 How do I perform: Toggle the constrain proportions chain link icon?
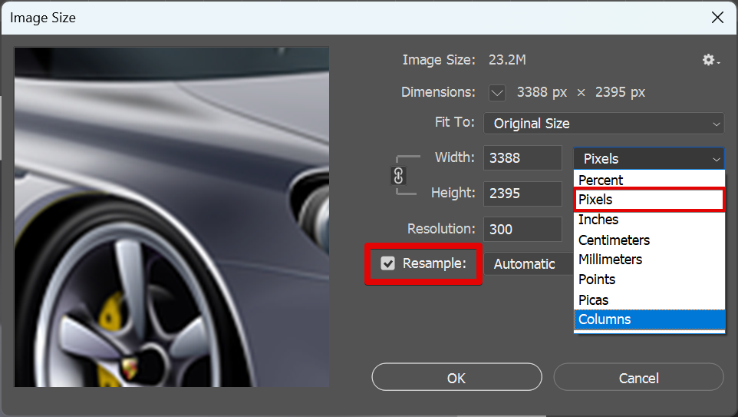[x=397, y=176]
